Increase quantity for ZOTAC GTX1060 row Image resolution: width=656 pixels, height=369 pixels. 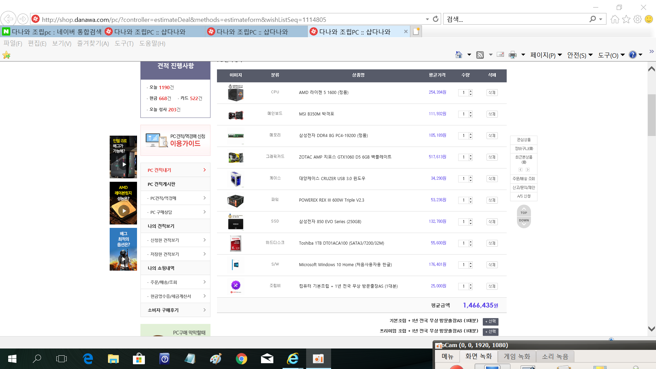click(470, 155)
